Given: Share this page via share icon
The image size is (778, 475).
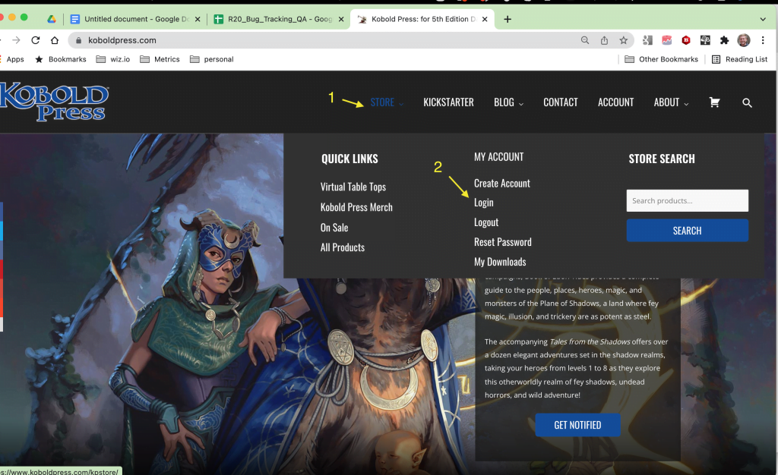Looking at the screenshot, I should tap(604, 40).
